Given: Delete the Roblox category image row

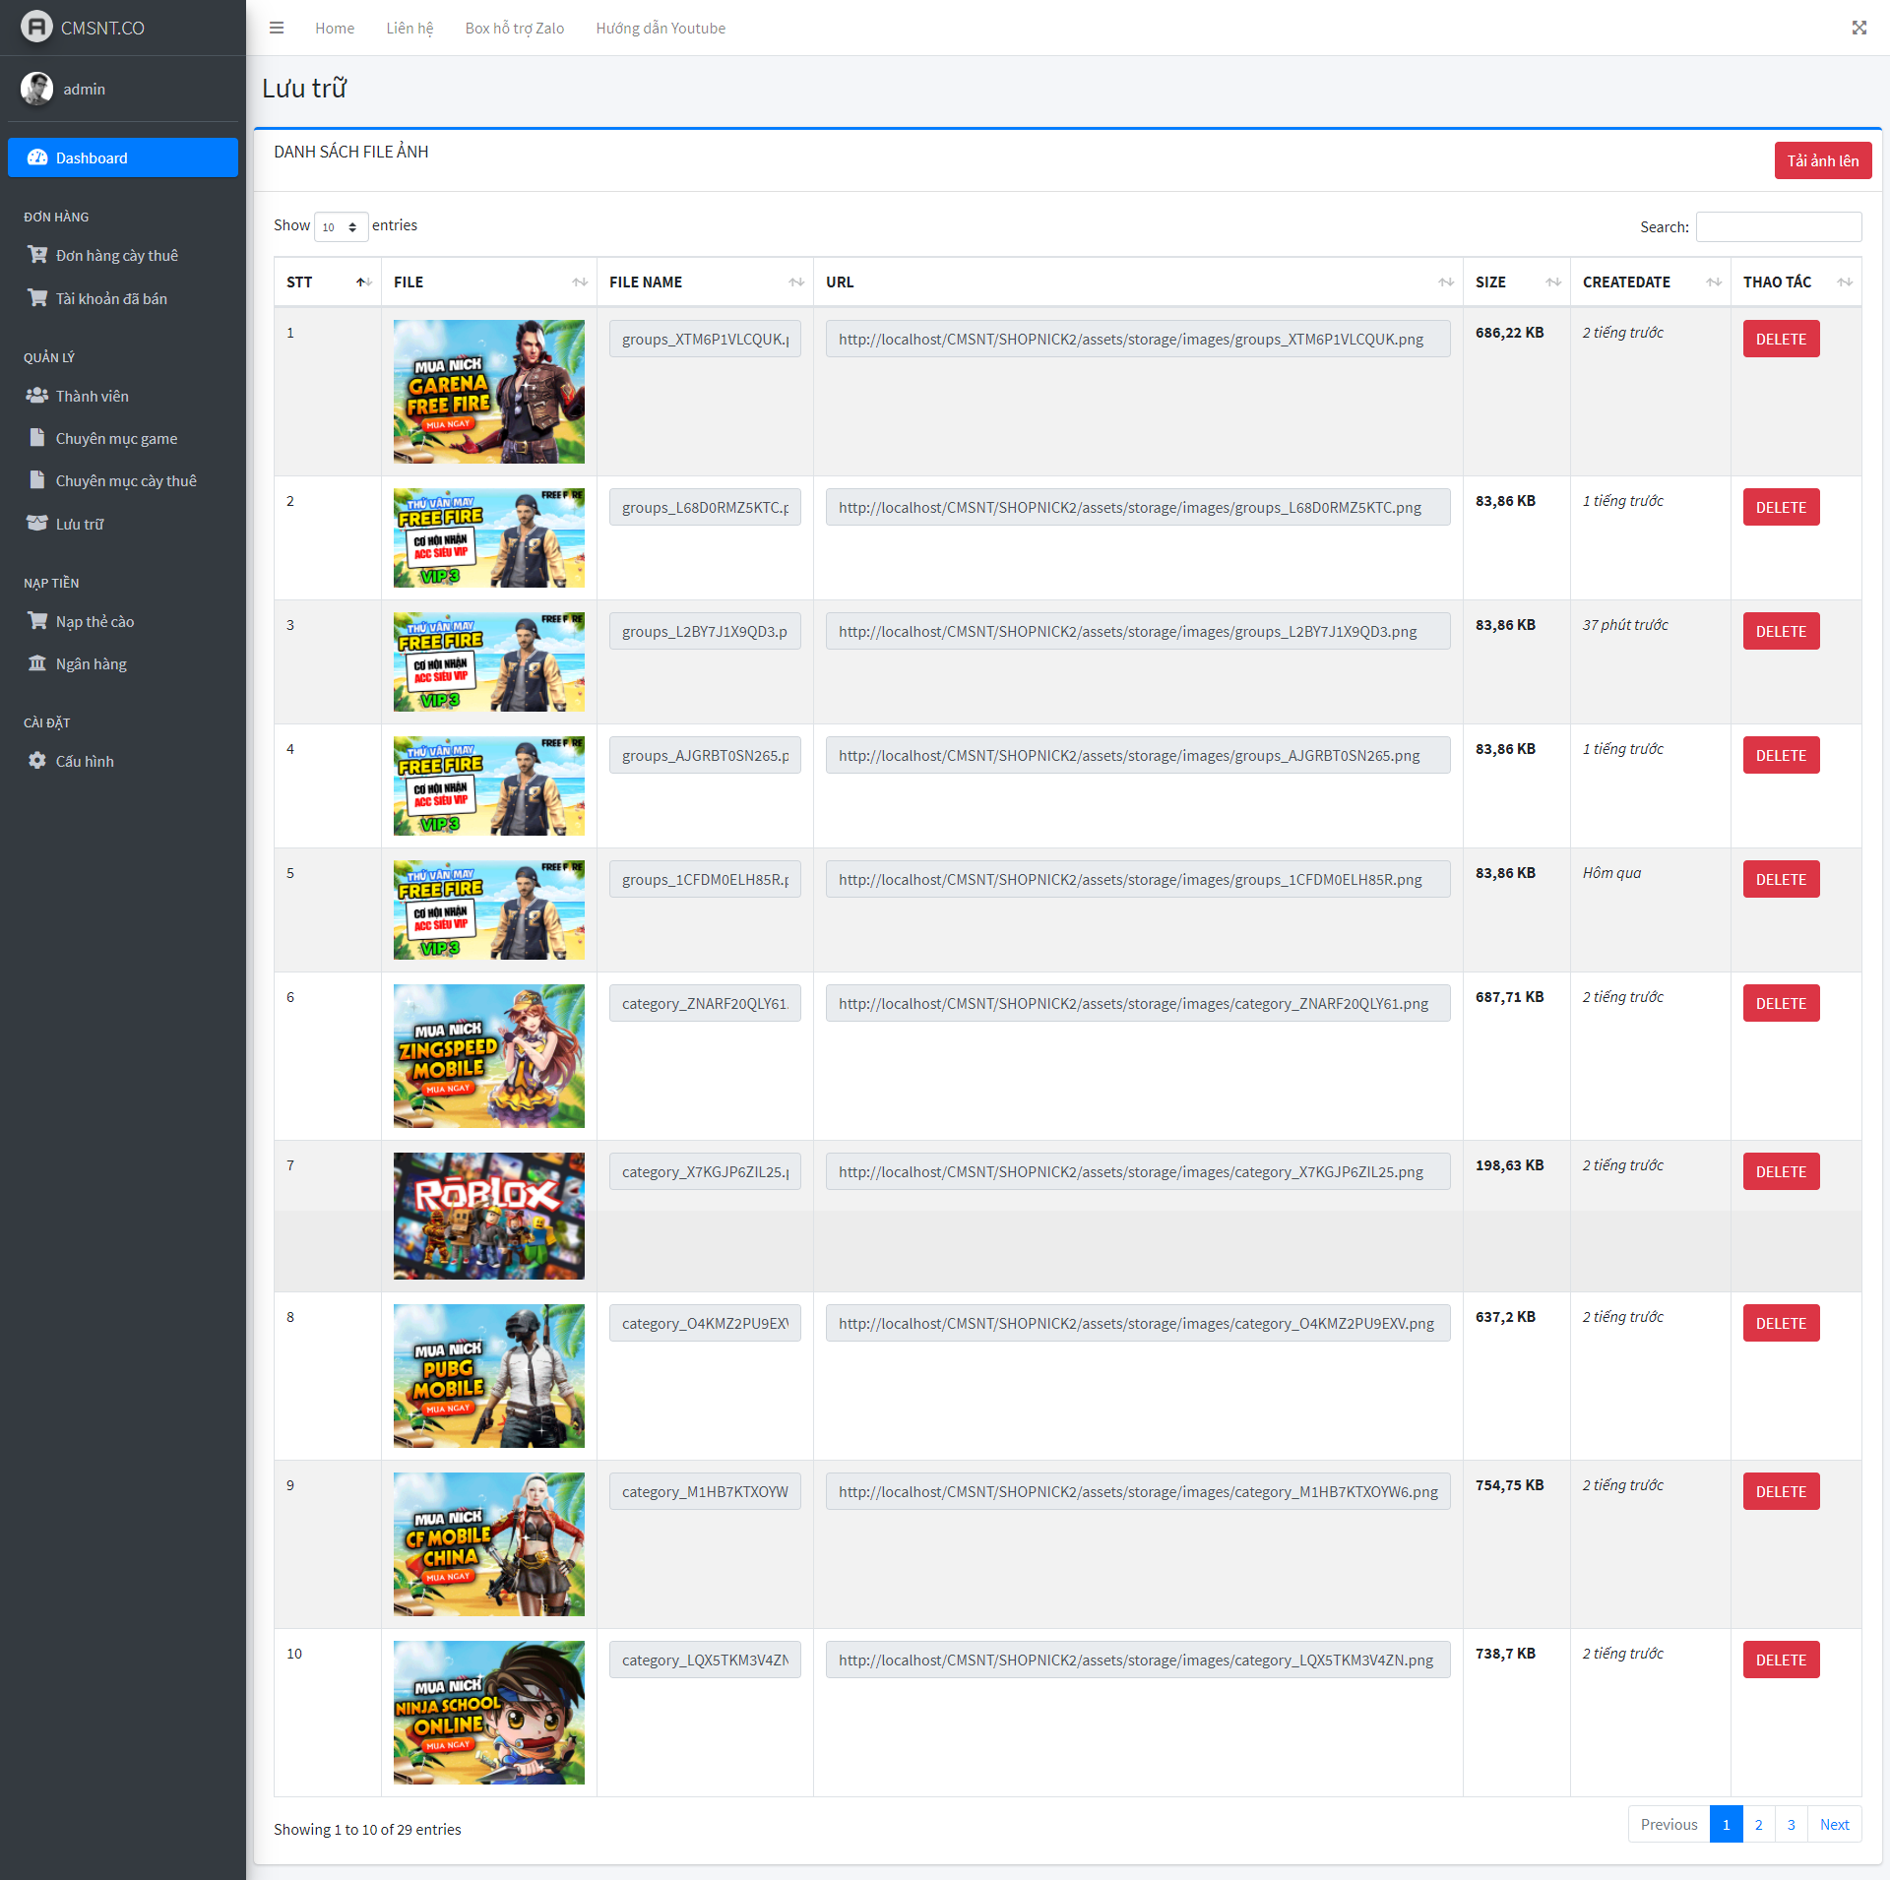Looking at the screenshot, I should pyautogui.click(x=1780, y=1171).
